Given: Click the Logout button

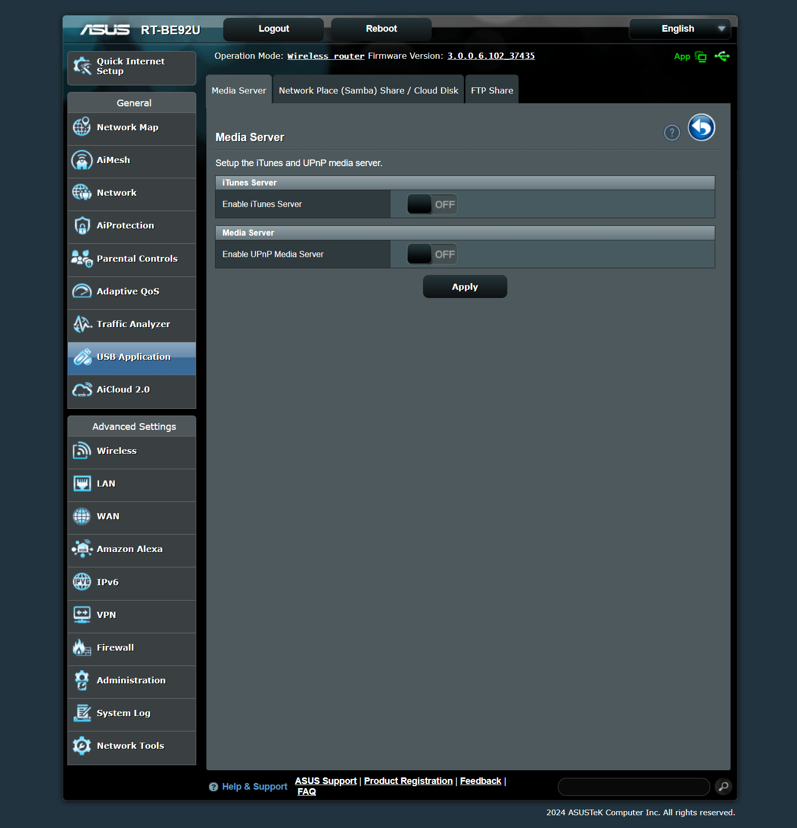Looking at the screenshot, I should 274,29.
